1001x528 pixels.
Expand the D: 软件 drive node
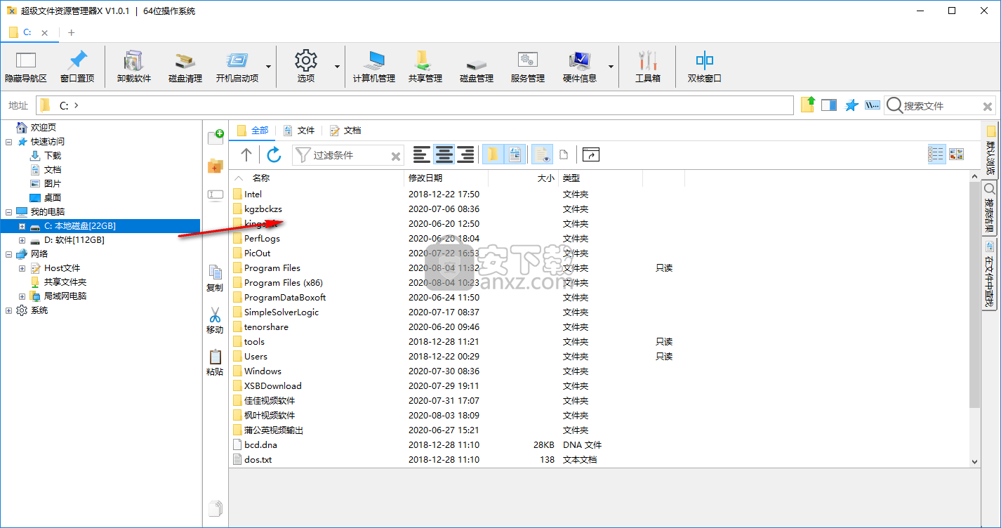22,240
